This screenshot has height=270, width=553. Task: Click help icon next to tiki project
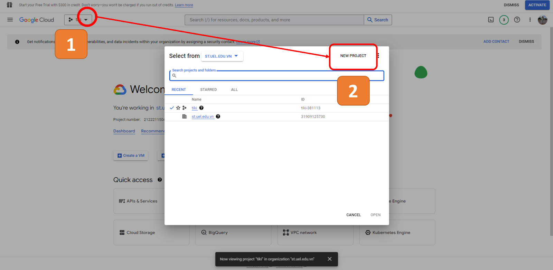click(x=201, y=108)
